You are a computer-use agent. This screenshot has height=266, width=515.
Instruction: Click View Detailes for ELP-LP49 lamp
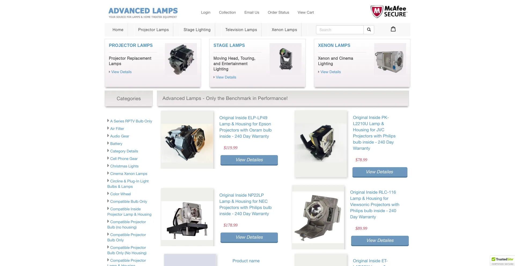249,160
